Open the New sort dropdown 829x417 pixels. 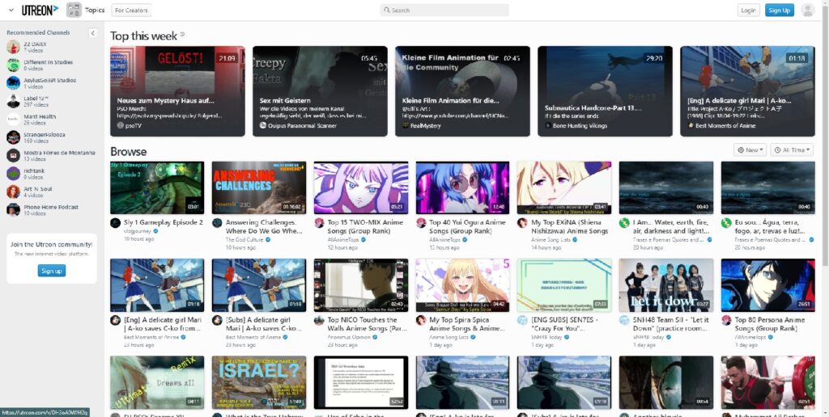pyautogui.click(x=750, y=150)
